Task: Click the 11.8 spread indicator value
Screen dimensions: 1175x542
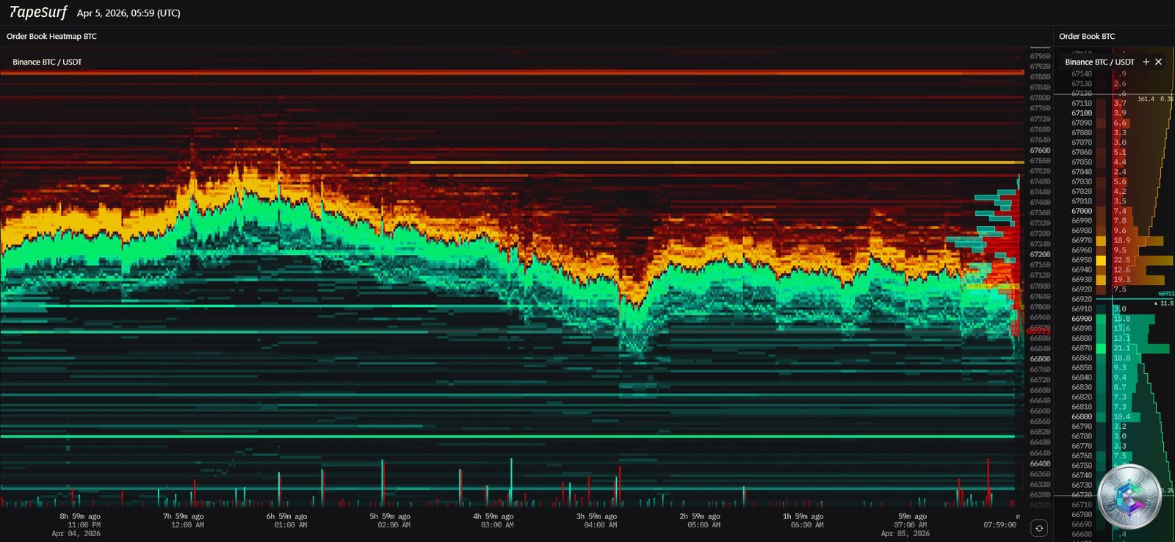Action: tap(1165, 303)
